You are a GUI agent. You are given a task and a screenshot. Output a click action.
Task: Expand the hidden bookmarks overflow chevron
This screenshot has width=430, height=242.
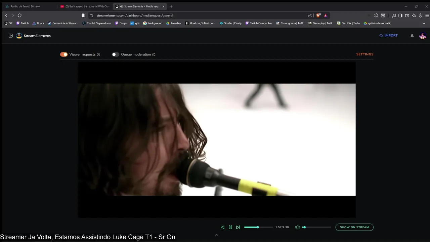click(424, 23)
